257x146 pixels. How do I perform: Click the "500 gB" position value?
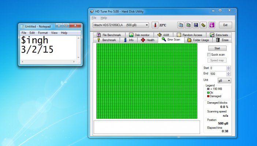[x=223, y=123]
